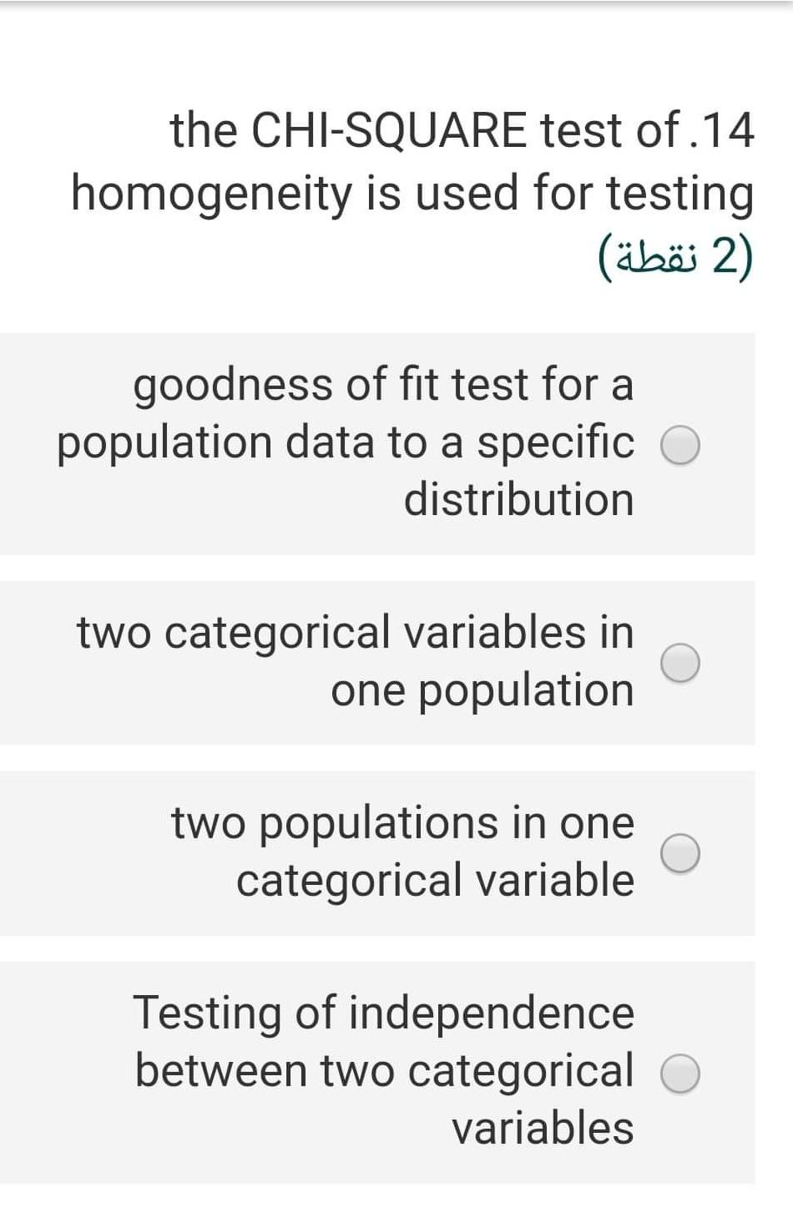
Task: Click the gap between answer options two and three
Action: (396, 758)
